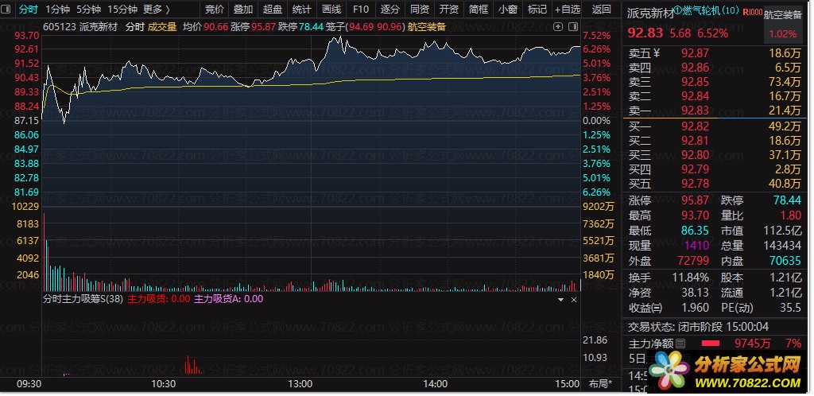Click the 现量 value 1410

[x=696, y=246]
